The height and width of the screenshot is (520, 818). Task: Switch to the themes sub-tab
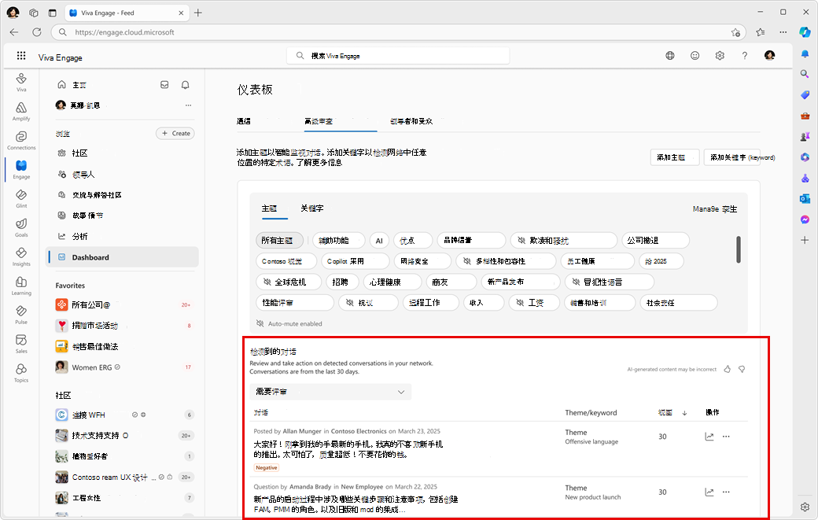(x=269, y=208)
